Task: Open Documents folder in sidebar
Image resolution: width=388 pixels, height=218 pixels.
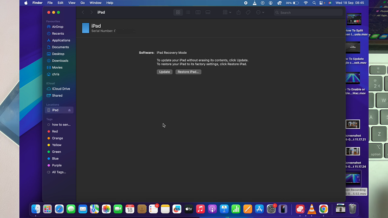Action: [60, 47]
